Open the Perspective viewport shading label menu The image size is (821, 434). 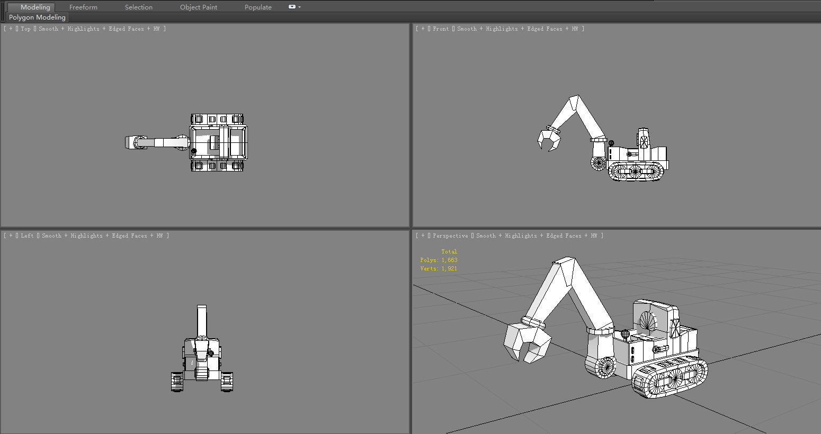click(x=537, y=236)
